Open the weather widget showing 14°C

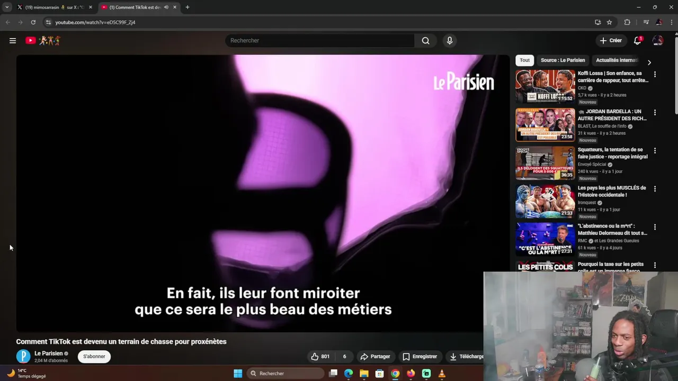[26, 374]
